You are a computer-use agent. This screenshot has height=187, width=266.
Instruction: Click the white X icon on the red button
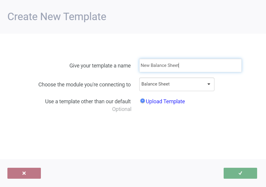(x=24, y=173)
